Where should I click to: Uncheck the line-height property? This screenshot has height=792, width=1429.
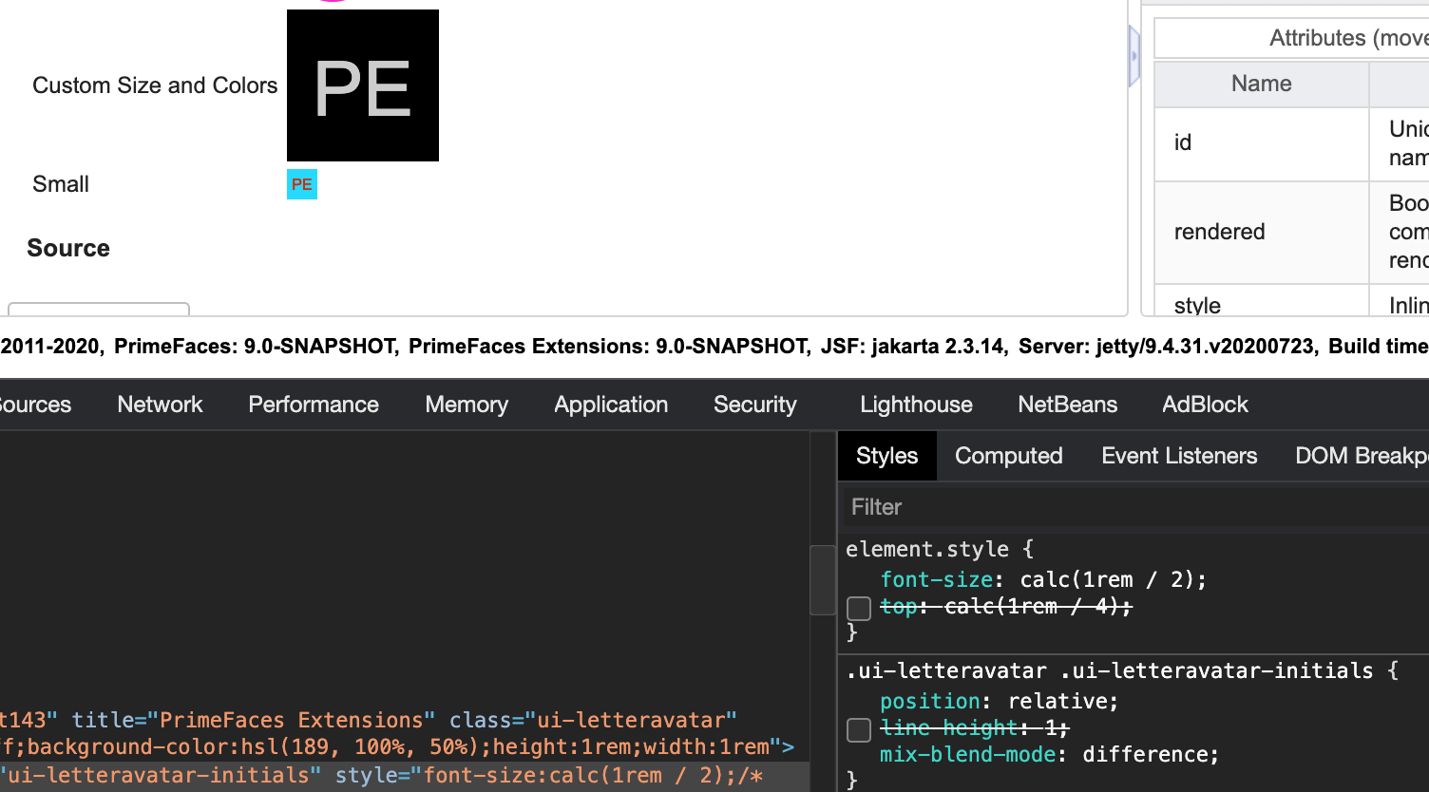pyautogui.click(x=859, y=729)
